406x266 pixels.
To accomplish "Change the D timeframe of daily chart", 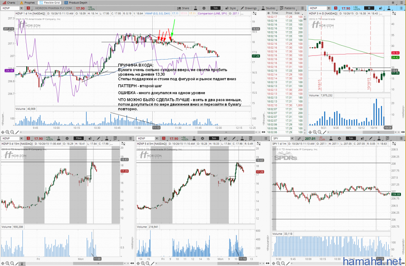I will tap(369, 8).
